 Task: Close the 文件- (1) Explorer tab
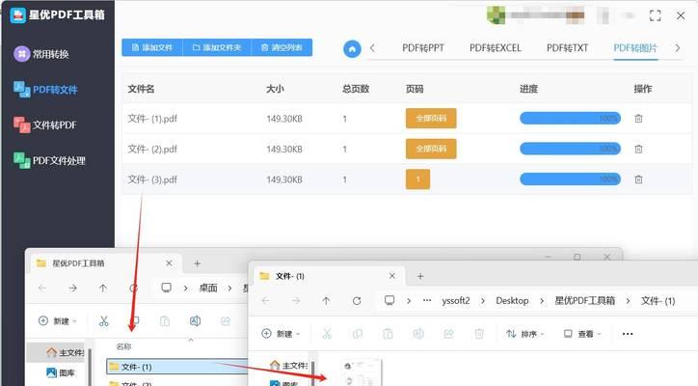coord(391,276)
